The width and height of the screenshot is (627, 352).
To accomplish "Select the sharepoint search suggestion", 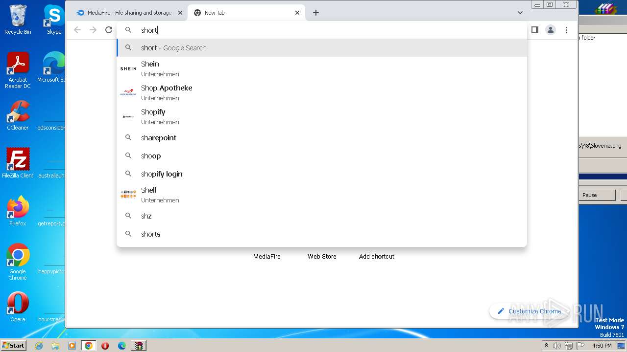I will [x=322, y=138].
